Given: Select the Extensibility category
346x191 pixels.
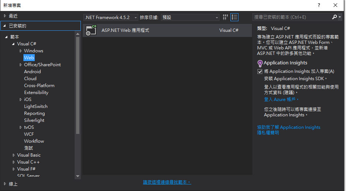Looking at the screenshot, I should [x=36, y=93].
